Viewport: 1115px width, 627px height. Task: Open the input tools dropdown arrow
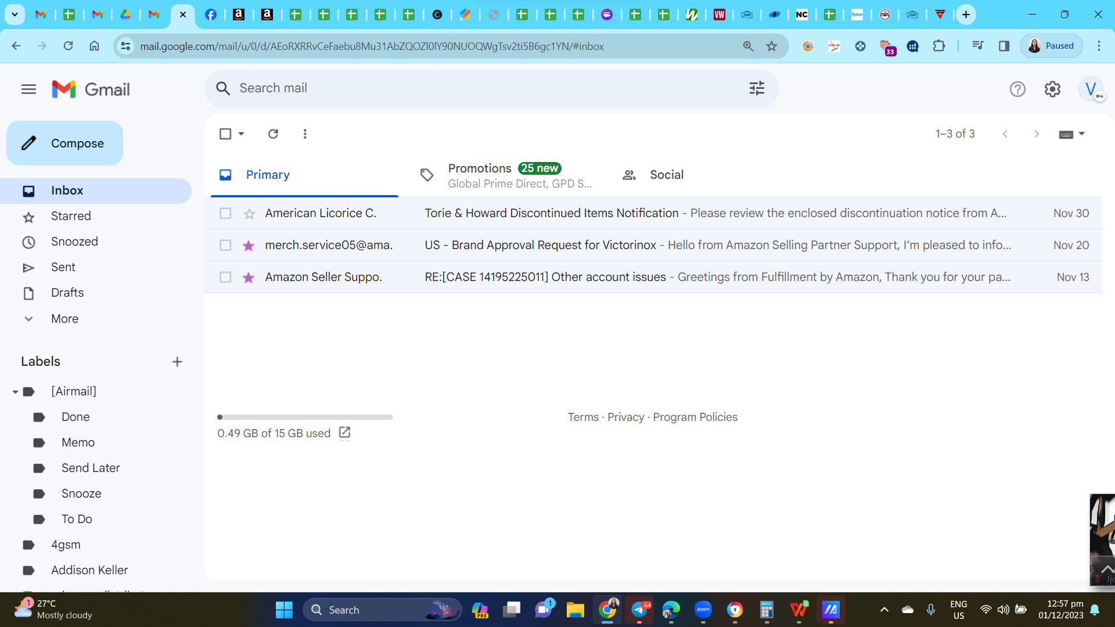(1082, 134)
